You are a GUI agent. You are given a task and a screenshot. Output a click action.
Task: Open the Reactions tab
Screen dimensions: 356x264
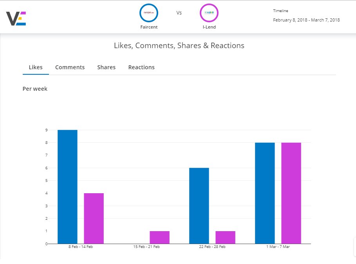141,67
